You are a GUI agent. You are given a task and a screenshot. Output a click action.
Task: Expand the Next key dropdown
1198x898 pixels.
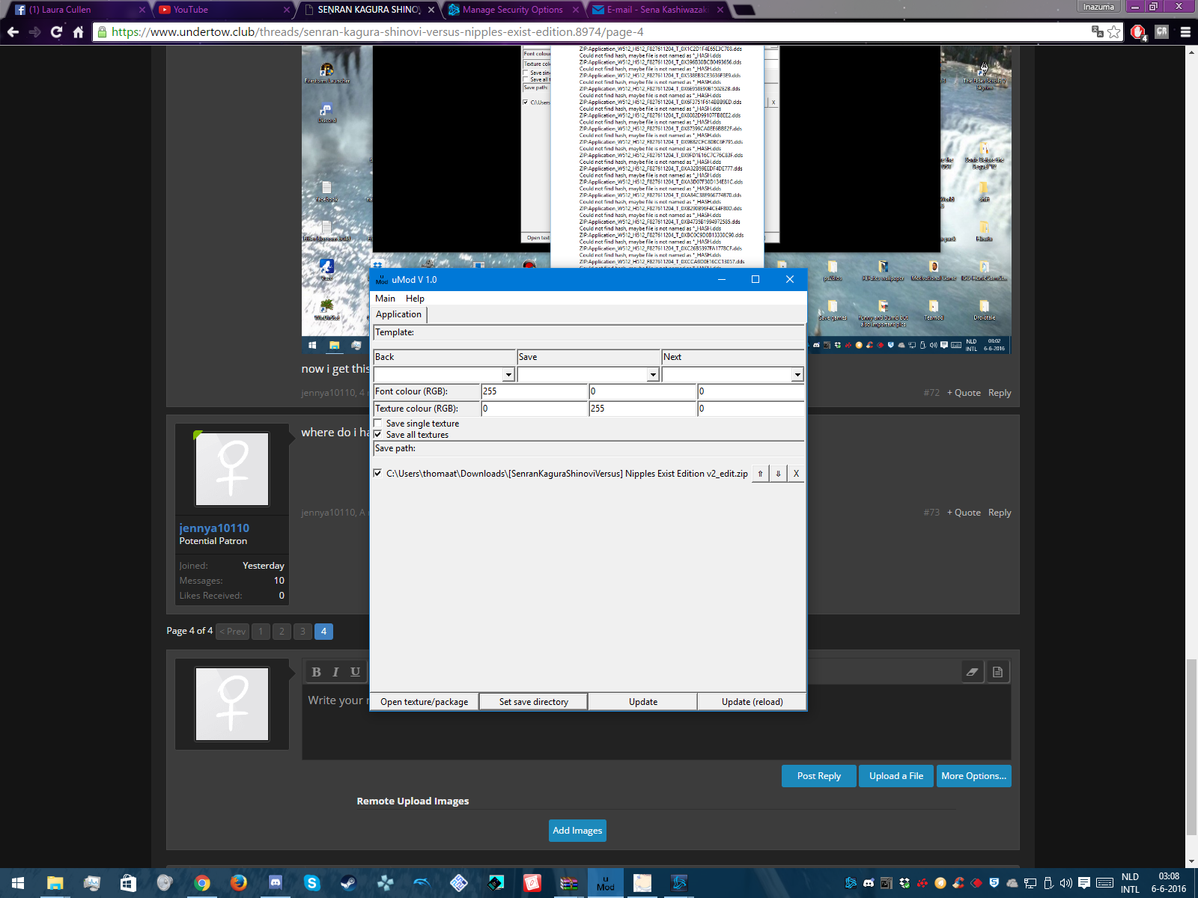797,374
